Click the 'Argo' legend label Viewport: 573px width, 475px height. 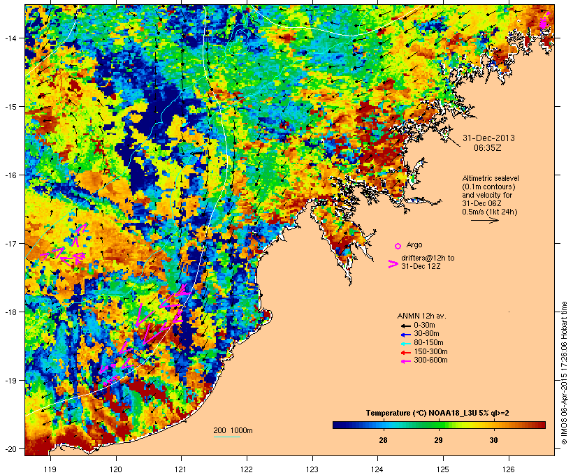(x=414, y=244)
